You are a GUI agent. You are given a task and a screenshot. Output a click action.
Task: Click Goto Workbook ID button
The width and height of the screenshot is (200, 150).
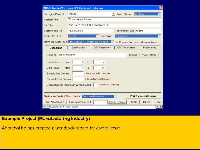point(80,102)
